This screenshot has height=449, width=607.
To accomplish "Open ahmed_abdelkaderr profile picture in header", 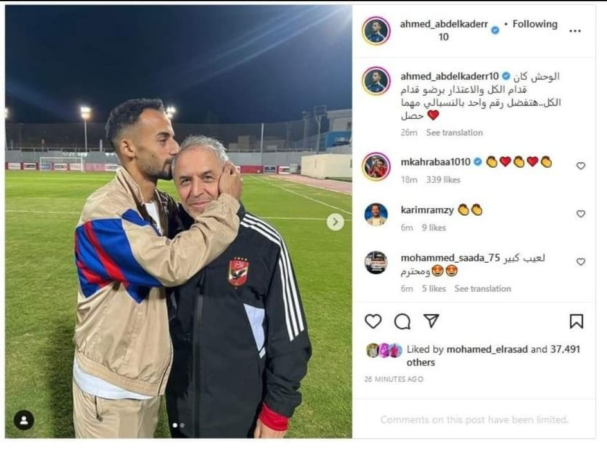I will (376, 31).
